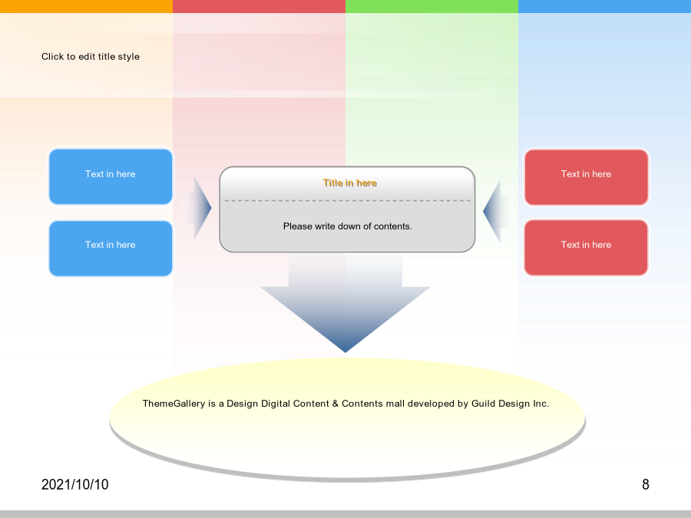Select the large downward gradient arrow
The height and width of the screenshot is (518, 691).
345,302
